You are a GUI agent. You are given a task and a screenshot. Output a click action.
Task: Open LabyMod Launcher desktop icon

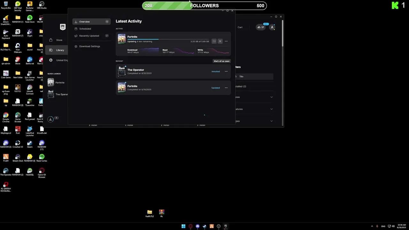[30, 131]
